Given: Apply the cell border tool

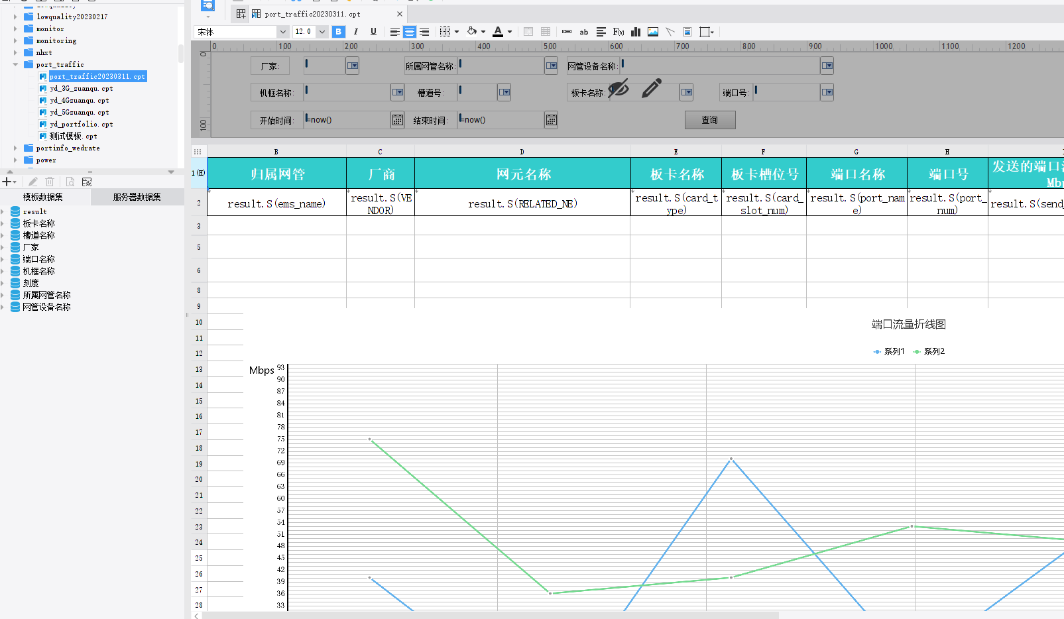Looking at the screenshot, I should click(445, 32).
